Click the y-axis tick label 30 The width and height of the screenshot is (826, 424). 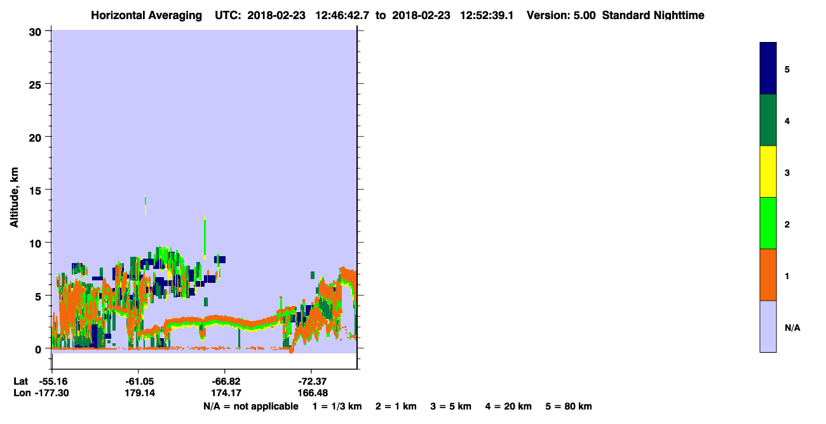(x=37, y=31)
